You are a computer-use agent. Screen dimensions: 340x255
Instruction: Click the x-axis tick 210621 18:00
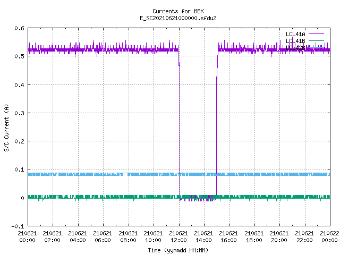254,236
